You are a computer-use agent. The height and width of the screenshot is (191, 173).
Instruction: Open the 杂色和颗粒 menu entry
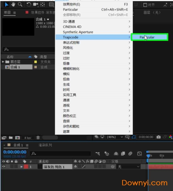(94, 126)
